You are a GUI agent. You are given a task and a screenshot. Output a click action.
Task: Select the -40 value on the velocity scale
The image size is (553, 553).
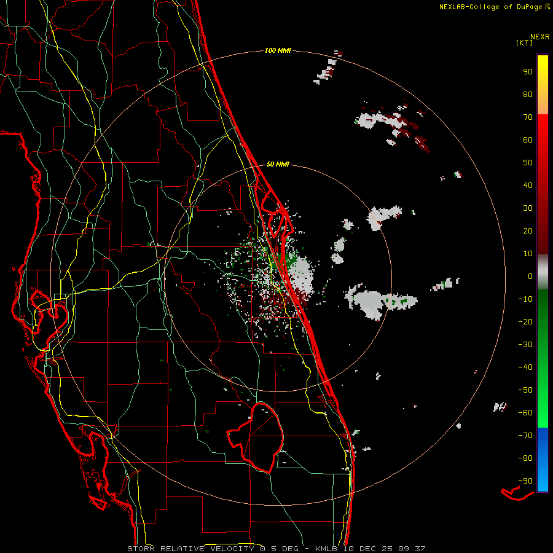[x=525, y=367]
